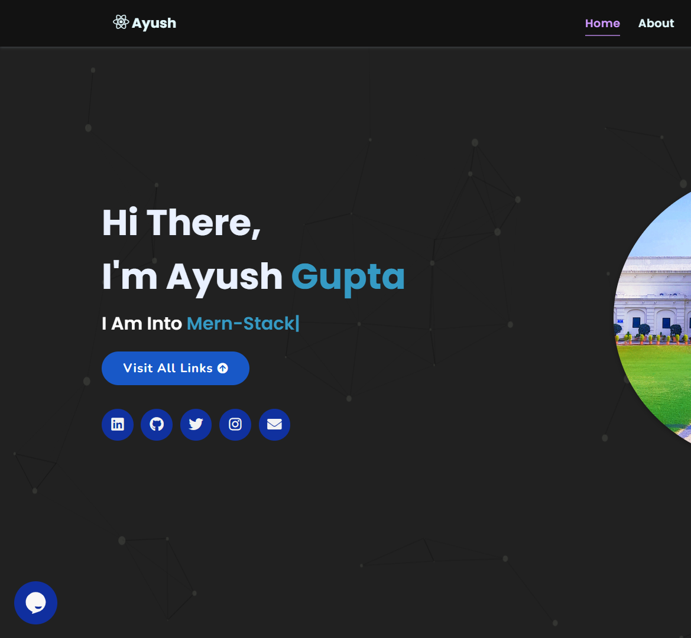
Task: Open the Instagram camera icon
Action: tap(235, 425)
